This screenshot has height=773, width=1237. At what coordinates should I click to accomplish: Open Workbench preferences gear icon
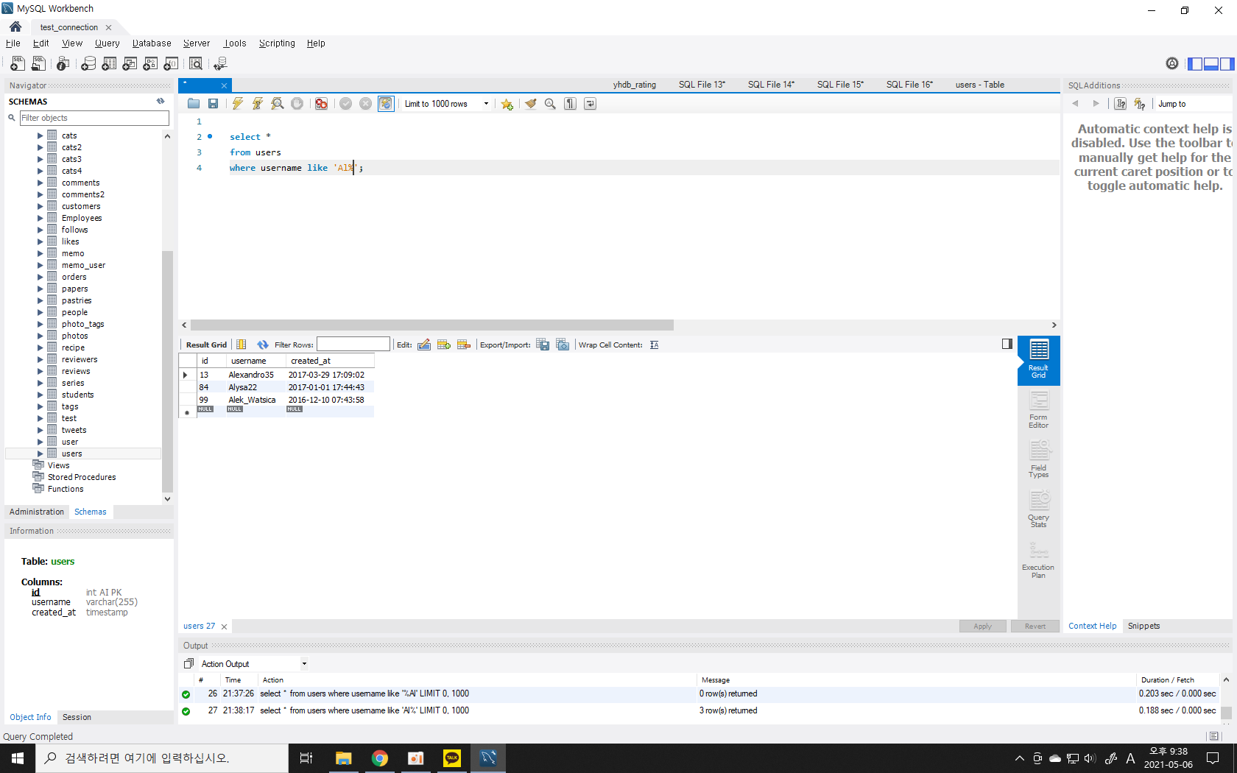point(1172,64)
